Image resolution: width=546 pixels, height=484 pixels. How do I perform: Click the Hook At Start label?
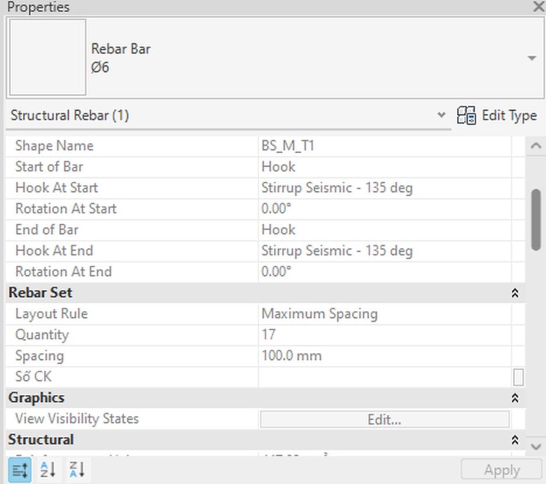(57, 188)
